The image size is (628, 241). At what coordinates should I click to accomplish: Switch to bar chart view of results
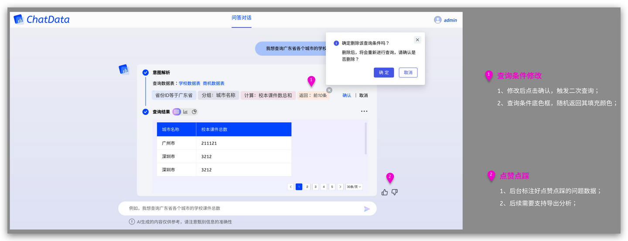(x=185, y=112)
